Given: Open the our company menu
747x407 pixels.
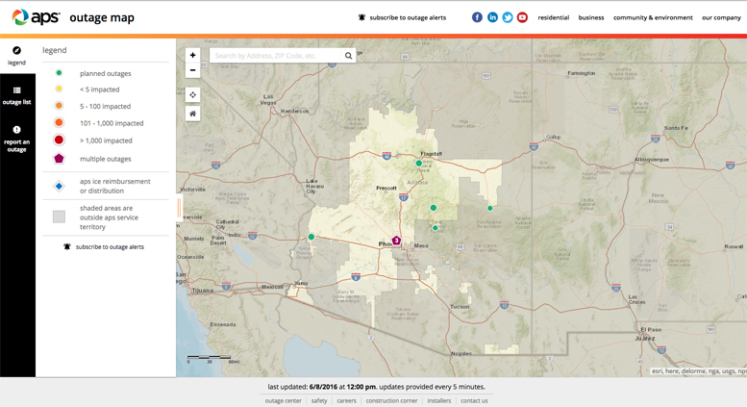Looking at the screenshot, I should tap(721, 17).
